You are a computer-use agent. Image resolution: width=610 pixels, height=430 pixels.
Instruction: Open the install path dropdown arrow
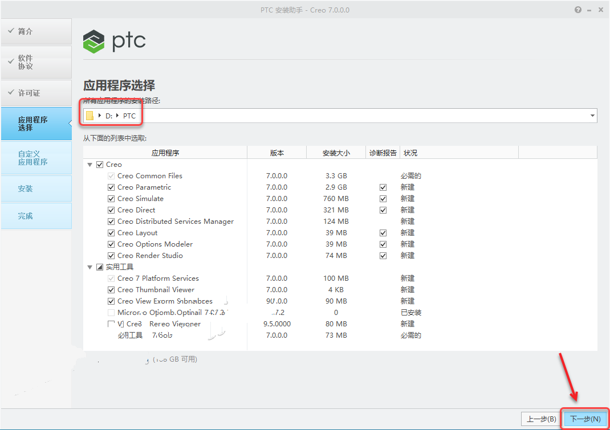pos(592,116)
